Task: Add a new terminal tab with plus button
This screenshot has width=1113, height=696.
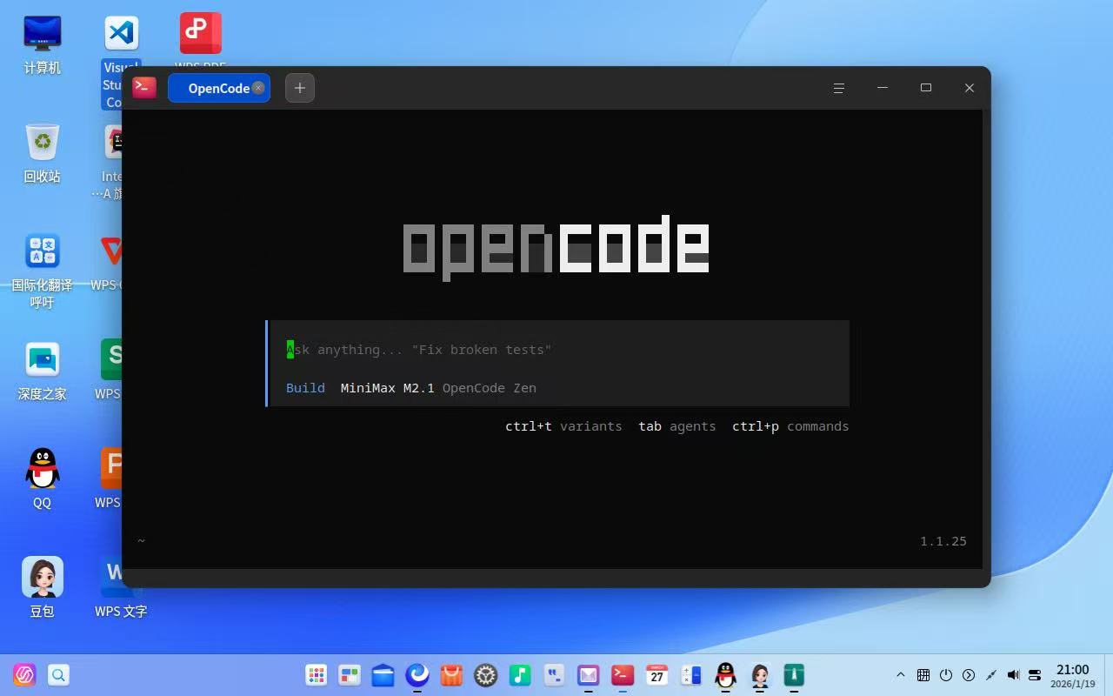Action: point(299,87)
